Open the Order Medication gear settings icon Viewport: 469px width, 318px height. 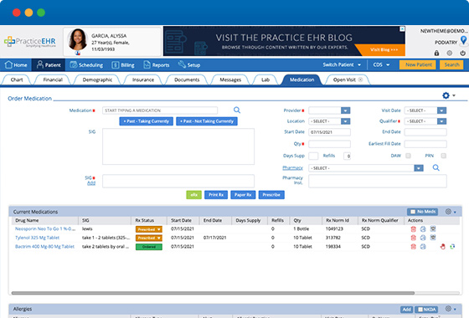(x=446, y=95)
